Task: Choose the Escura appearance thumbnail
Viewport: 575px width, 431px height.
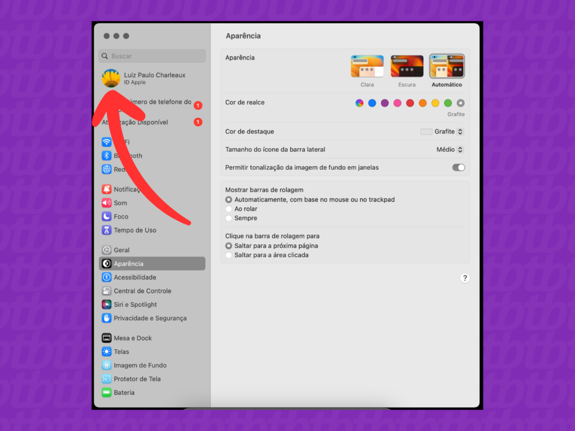Action: point(407,66)
